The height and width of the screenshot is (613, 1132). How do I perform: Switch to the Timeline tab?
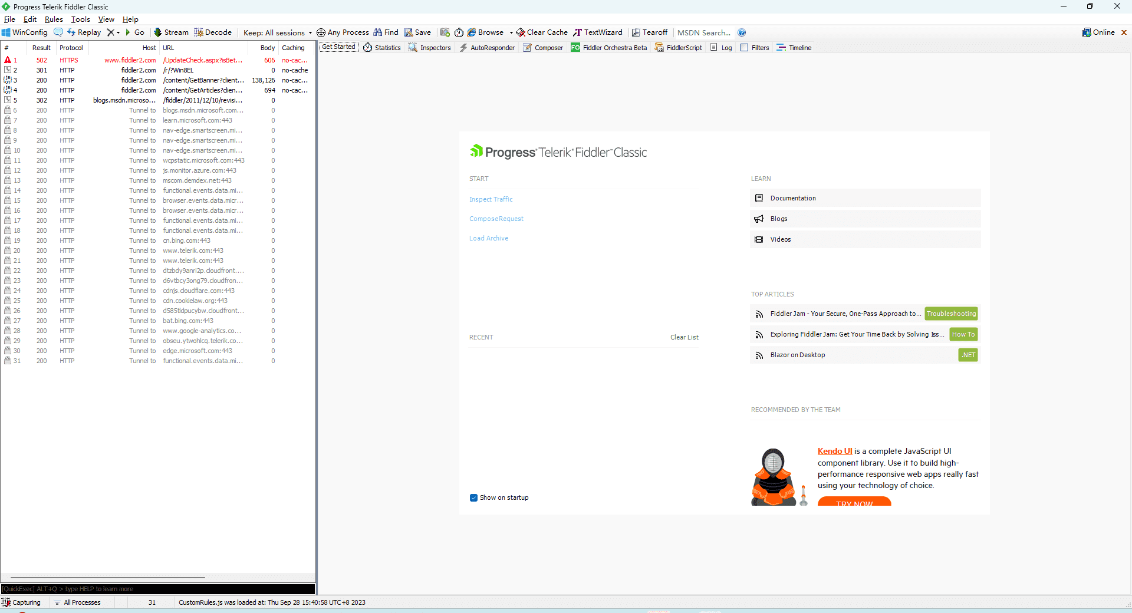point(794,48)
